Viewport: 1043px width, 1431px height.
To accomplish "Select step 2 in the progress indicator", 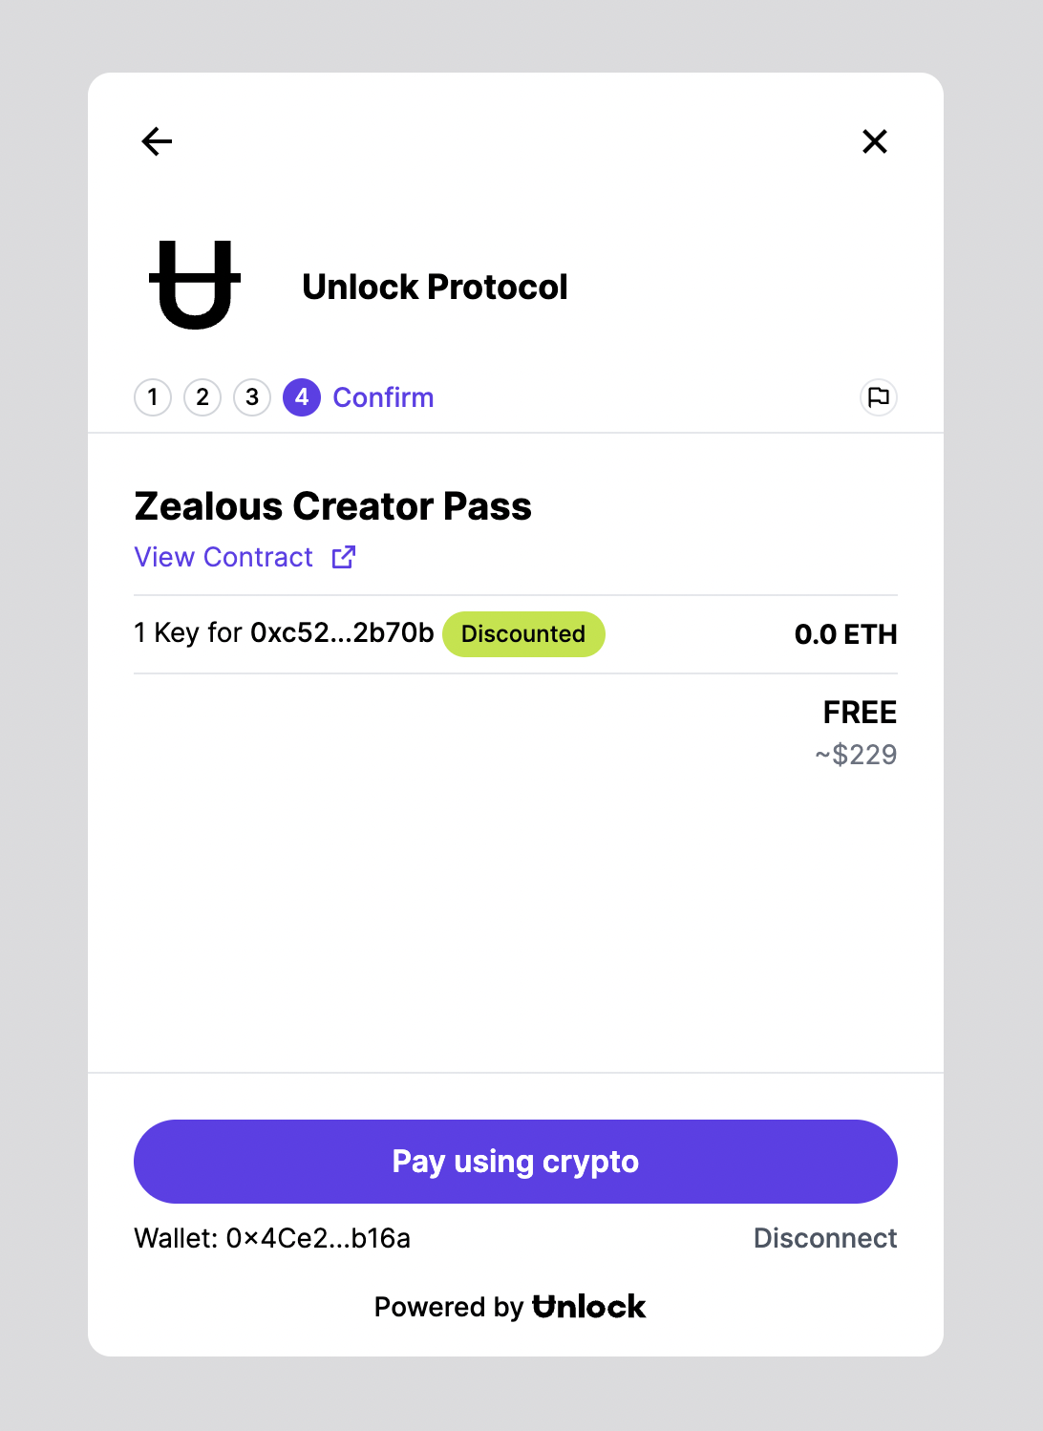I will pos(202,396).
